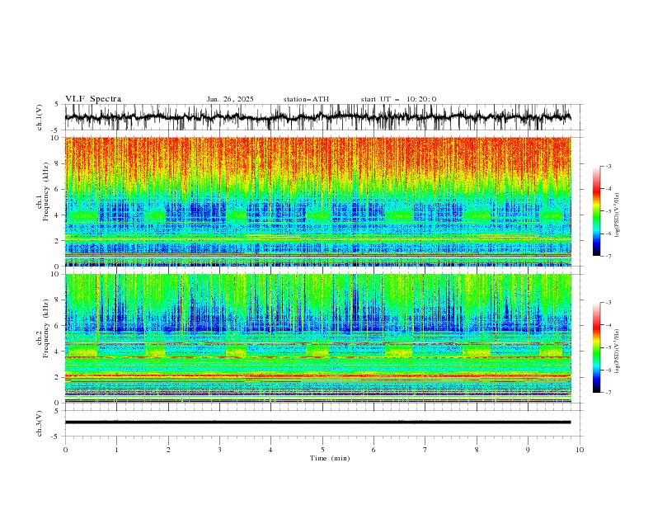Click time axis tick label "3"
The width and height of the screenshot is (653, 505).
pyautogui.click(x=219, y=450)
